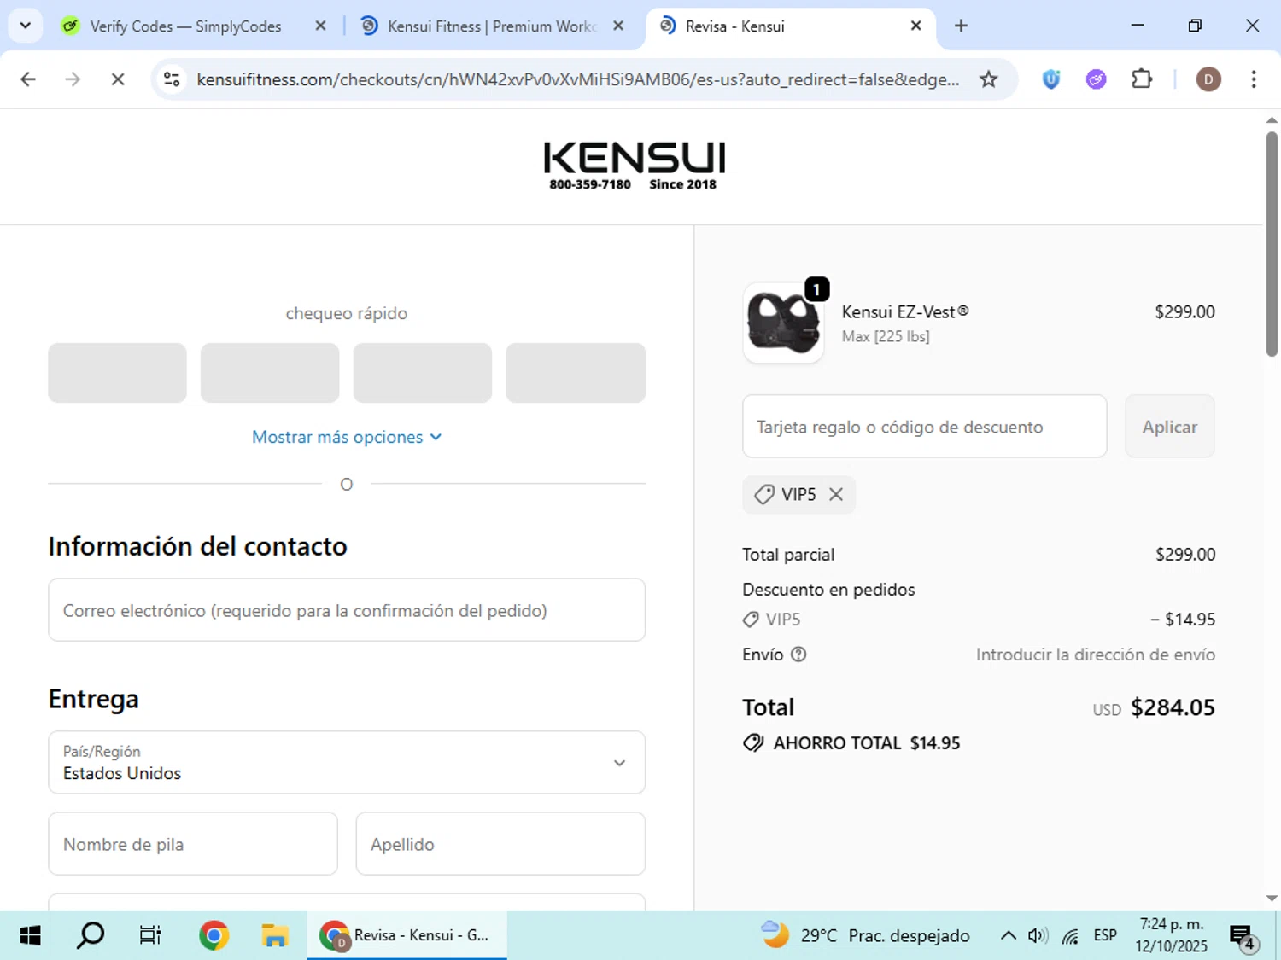Switch to the Verify Codes — SimplyCodes tab
The width and height of the screenshot is (1281, 960).
tap(185, 26)
